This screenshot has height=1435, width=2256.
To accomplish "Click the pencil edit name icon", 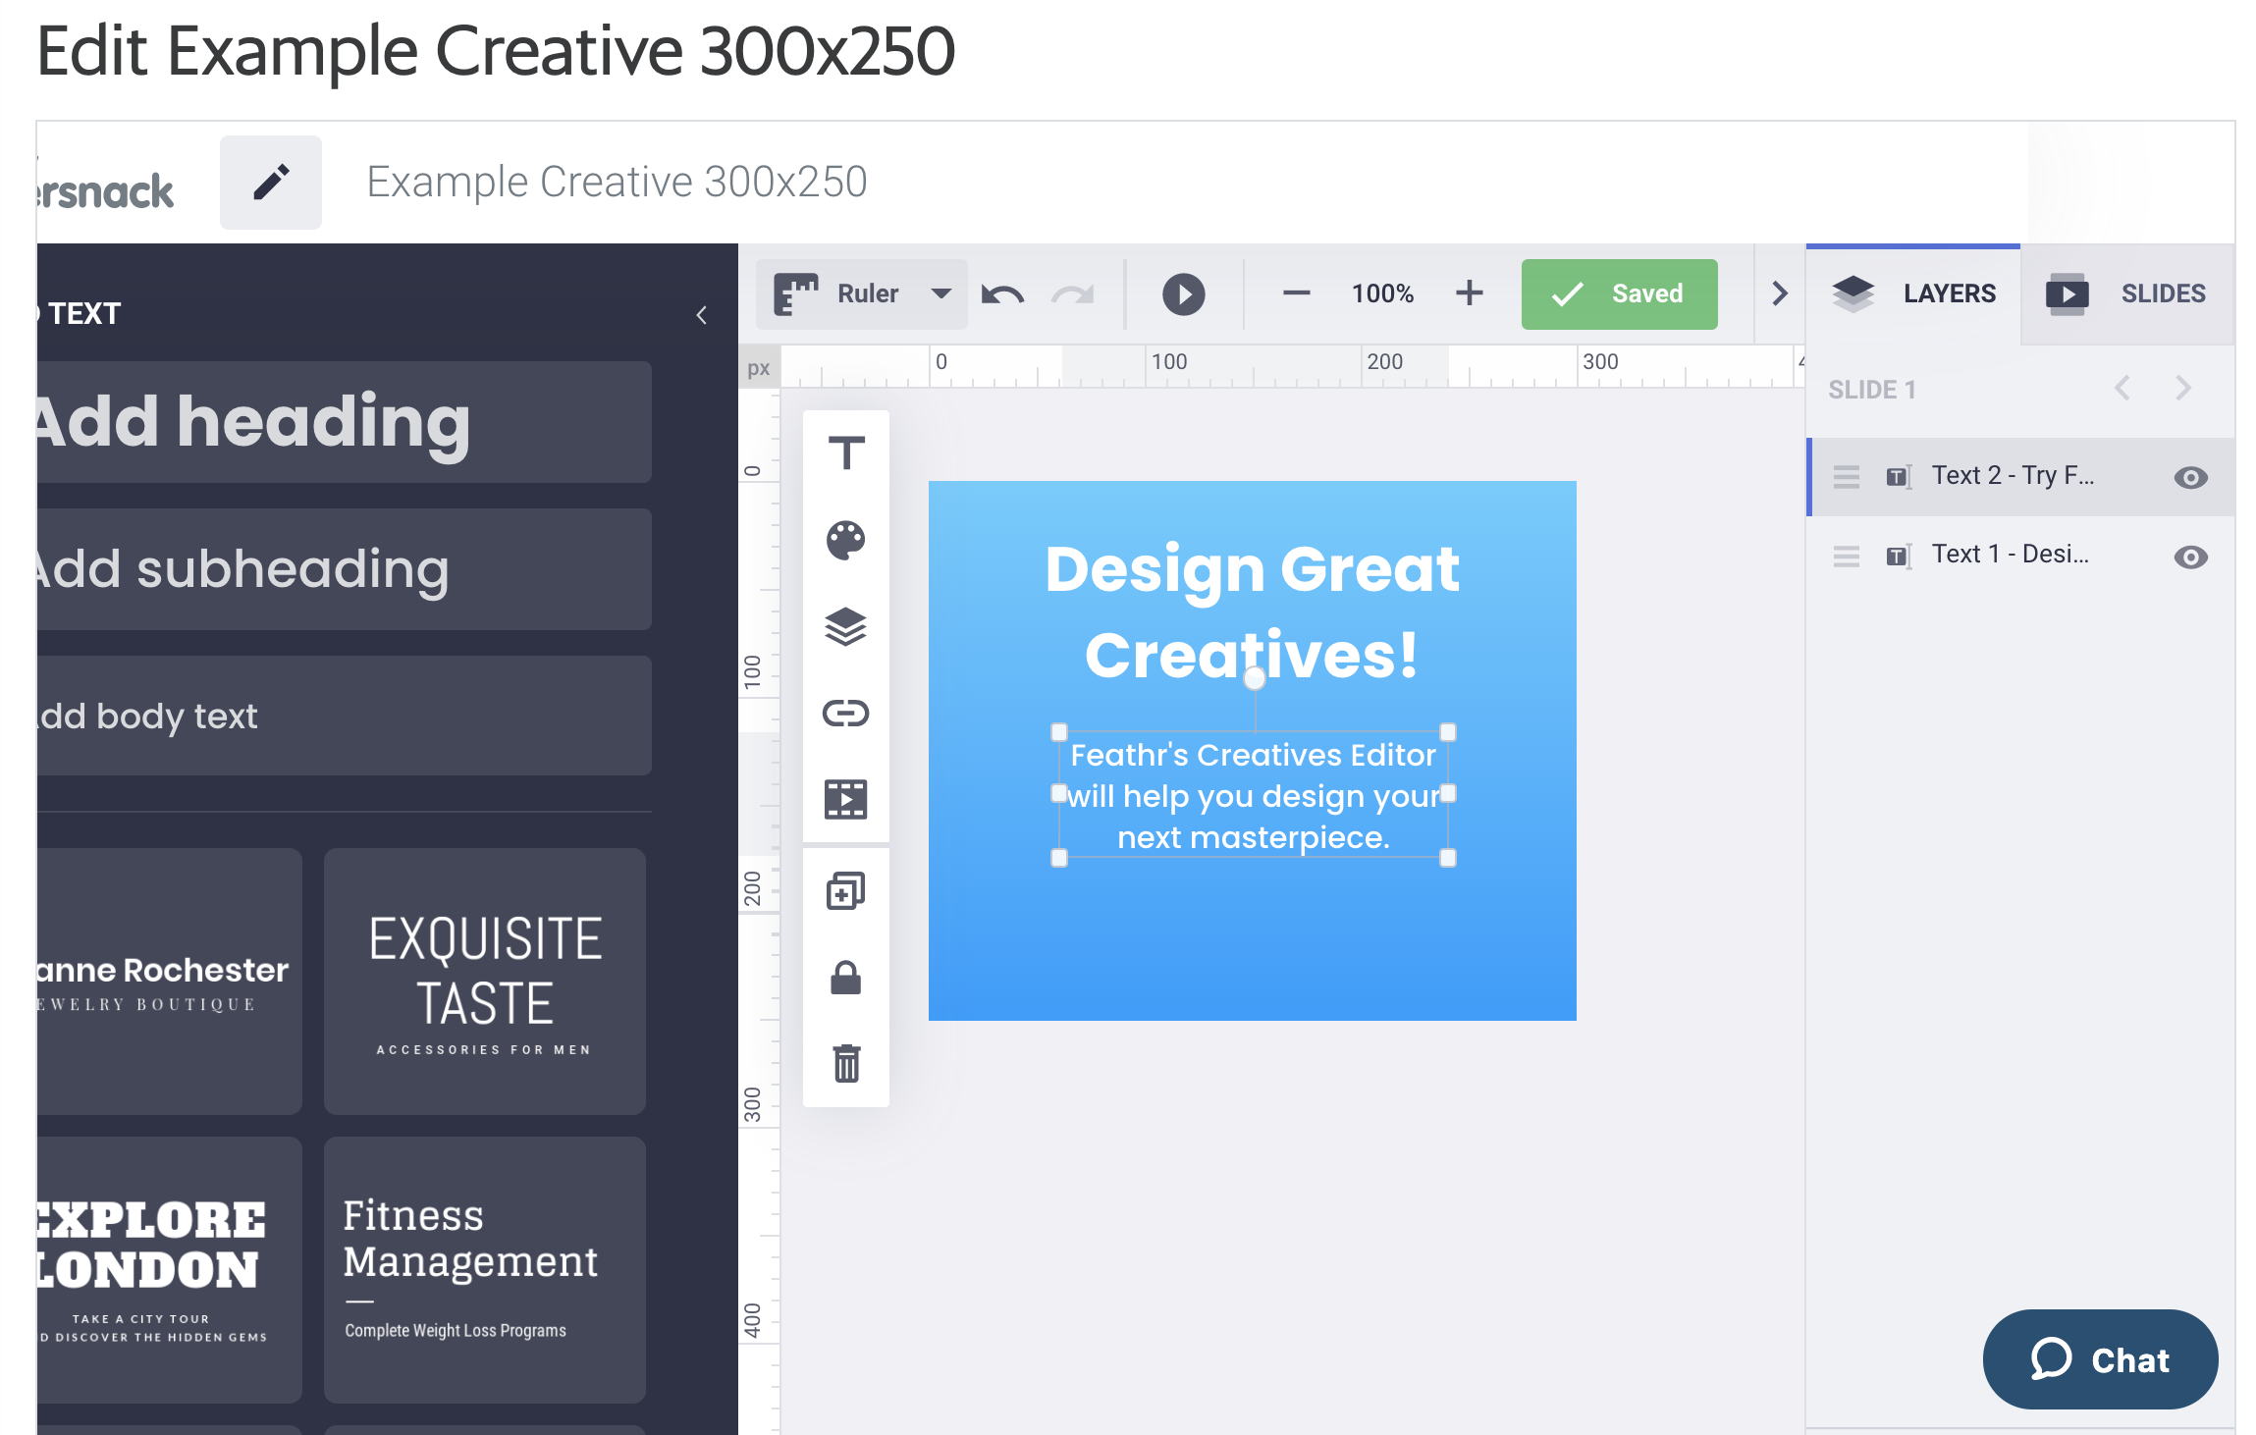I will tap(271, 183).
